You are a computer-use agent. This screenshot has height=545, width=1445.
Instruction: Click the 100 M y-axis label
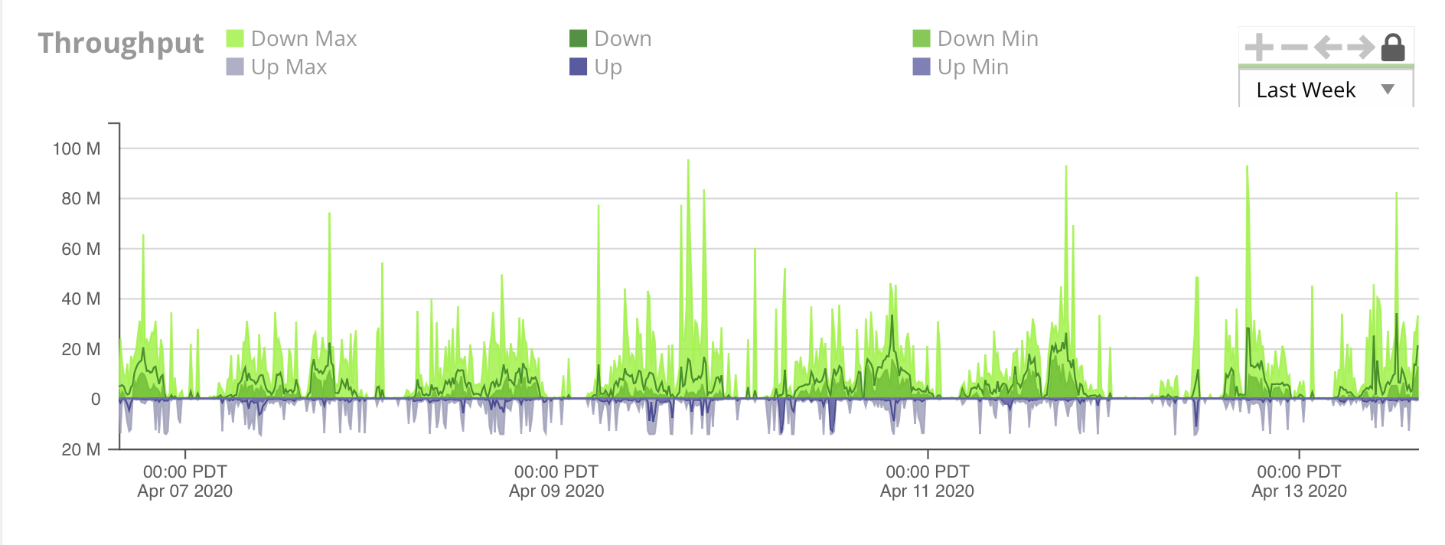click(x=77, y=148)
